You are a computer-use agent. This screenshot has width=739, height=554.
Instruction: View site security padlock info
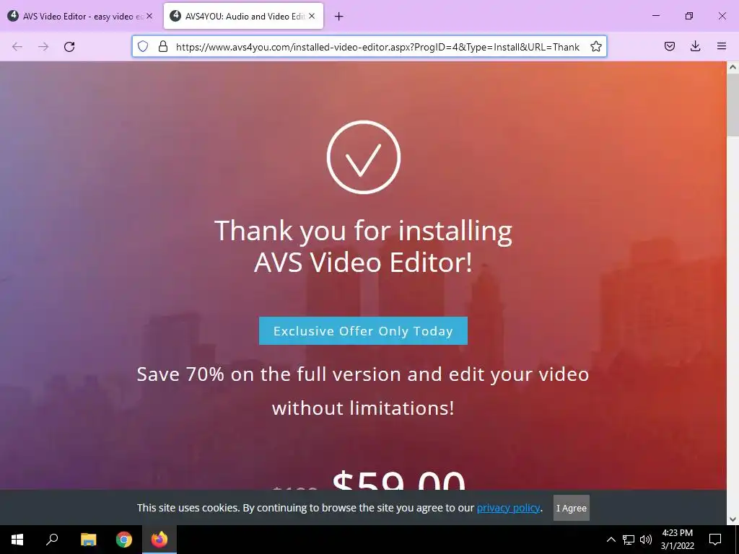point(163,47)
